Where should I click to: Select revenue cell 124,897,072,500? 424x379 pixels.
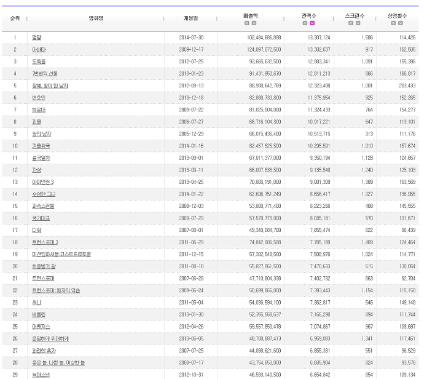[264, 50]
